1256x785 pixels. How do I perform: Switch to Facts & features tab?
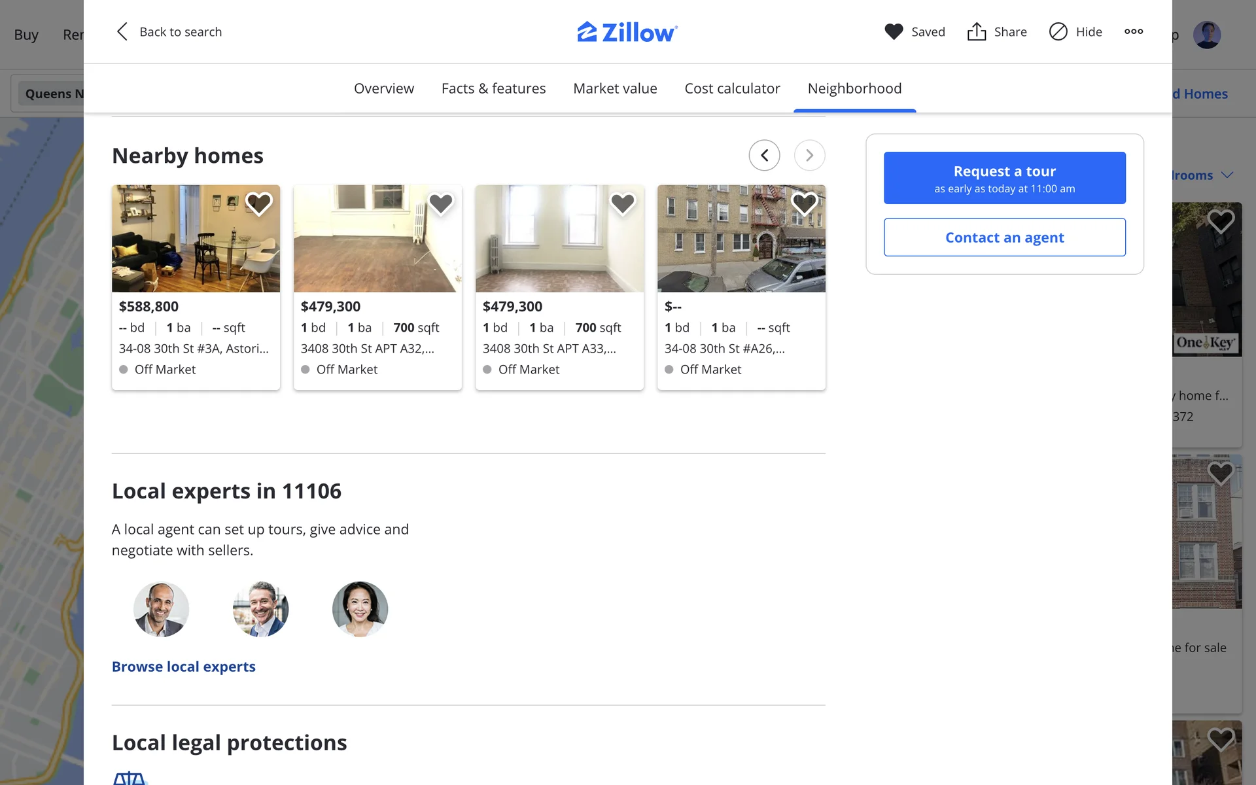[493, 88]
